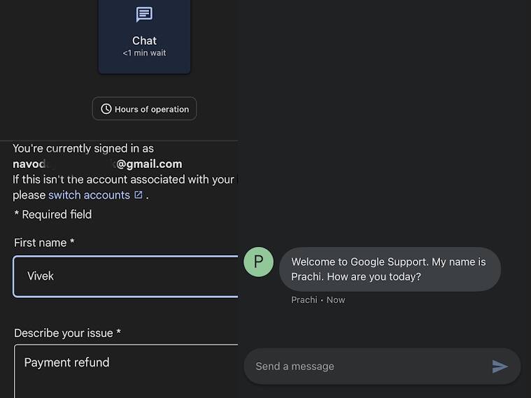Click the signed-in gmail.com email address
The image size is (531, 398).
(97, 164)
